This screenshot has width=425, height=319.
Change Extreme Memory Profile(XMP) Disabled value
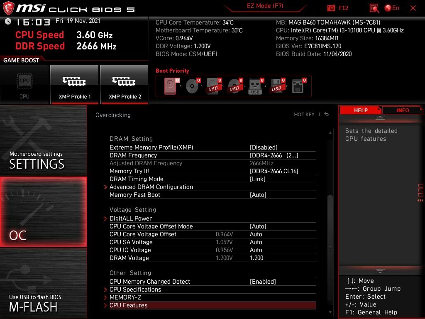click(264, 147)
